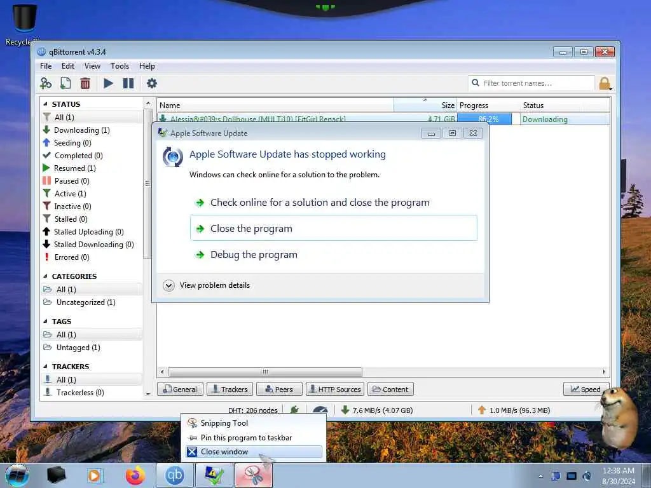Click the sidebar scroll down arrow

pyautogui.click(x=147, y=394)
